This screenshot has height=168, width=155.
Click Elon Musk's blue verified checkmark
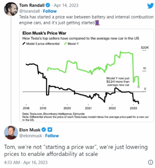point(44,130)
